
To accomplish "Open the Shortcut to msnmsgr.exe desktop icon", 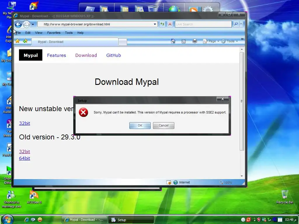I will 11,199.
